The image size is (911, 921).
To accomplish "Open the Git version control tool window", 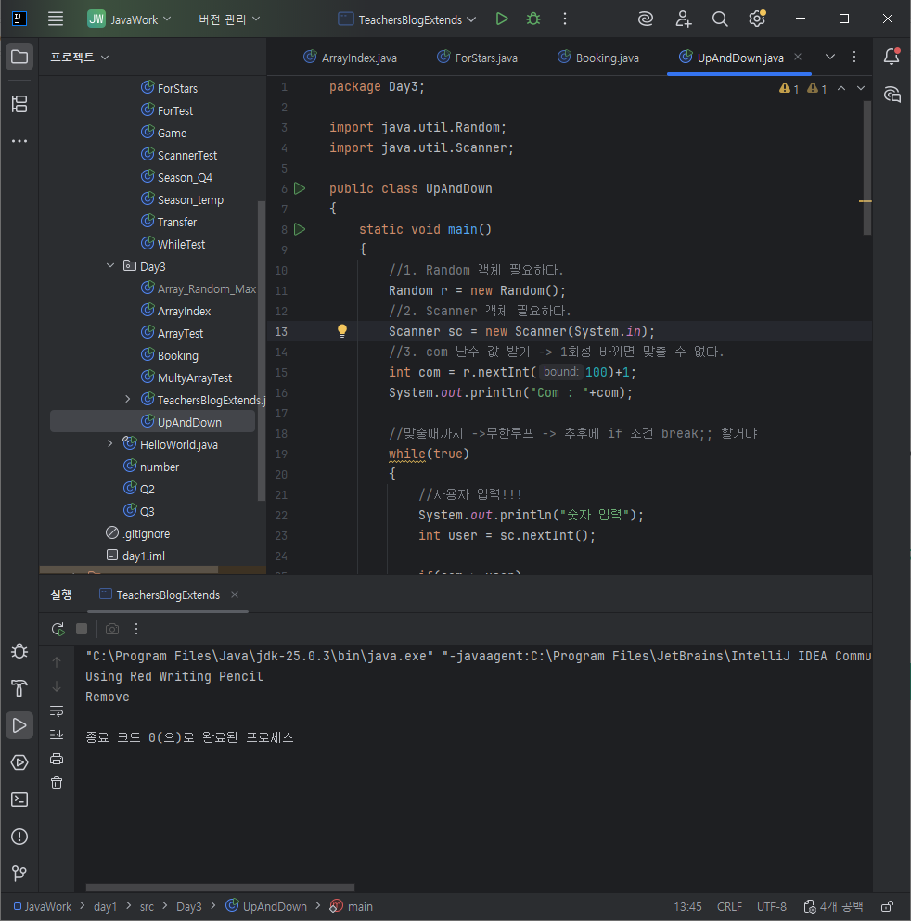I will (x=19, y=874).
